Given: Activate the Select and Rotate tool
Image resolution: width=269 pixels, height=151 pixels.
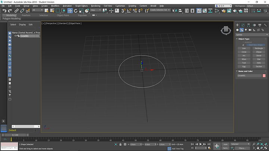Looking at the screenshot, I should pyautogui.click(x=75, y=10).
